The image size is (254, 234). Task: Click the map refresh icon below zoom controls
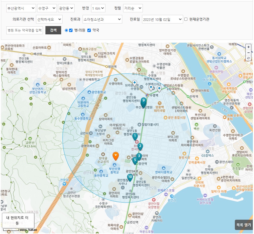(x=249, y=58)
